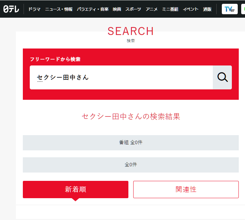
Task: Click the 日テレ logo in header
Action: (11, 9)
